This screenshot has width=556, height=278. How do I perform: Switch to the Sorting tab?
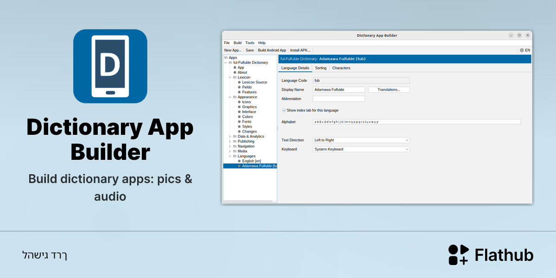point(321,68)
